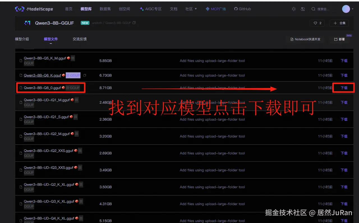Click the red cube icon beside Qwen3-8B-Q5_K_M.gguf
359x223 pixels.
(x=68, y=58)
